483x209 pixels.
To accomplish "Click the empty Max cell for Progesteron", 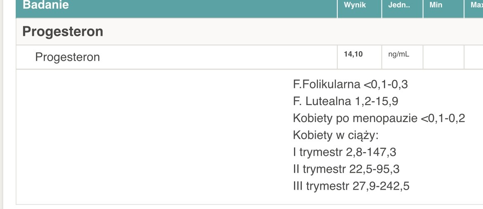I will [x=474, y=57].
